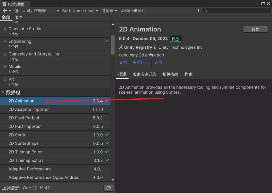Click the Engineering feature set stack icon

(5, 42)
